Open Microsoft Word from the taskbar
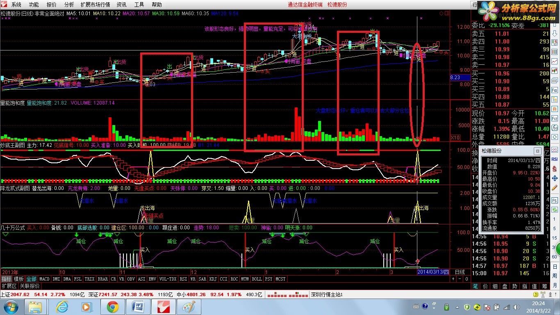560x315 pixels. [x=138, y=307]
